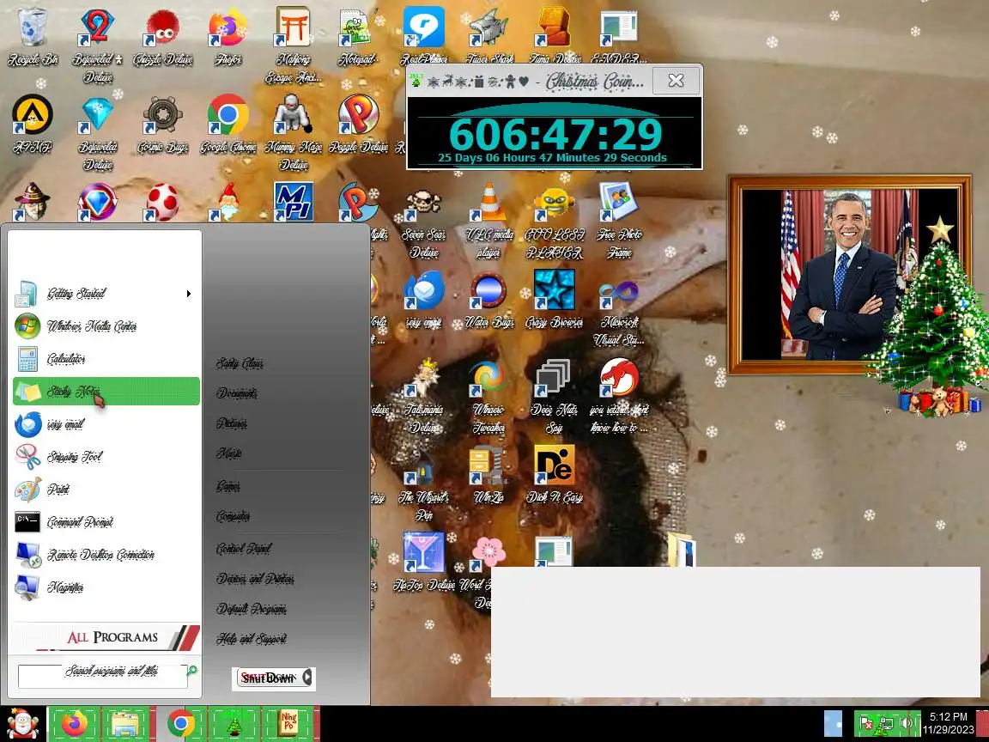Open Cosmic Bugs desktop shortcut
This screenshot has height=742, width=989.
pos(163,125)
